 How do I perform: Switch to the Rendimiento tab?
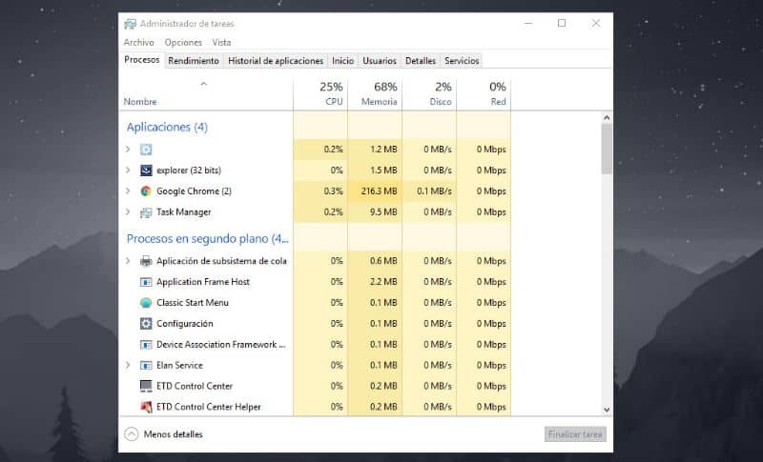pos(194,61)
